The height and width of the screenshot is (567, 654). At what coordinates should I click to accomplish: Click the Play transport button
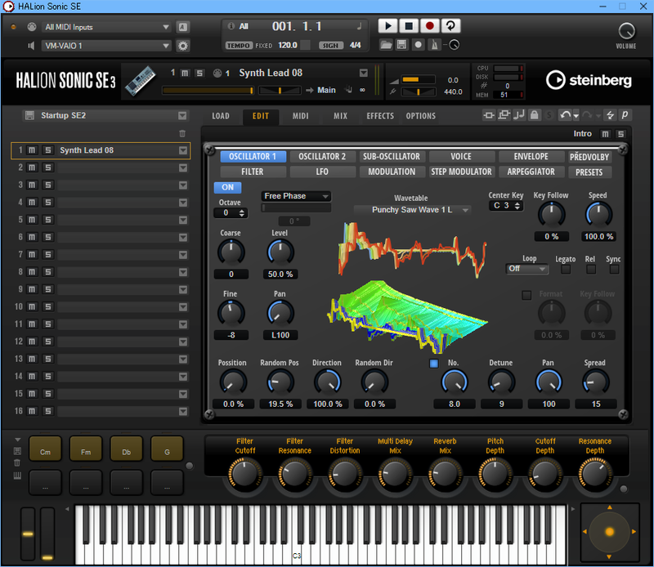tap(387, 26)
